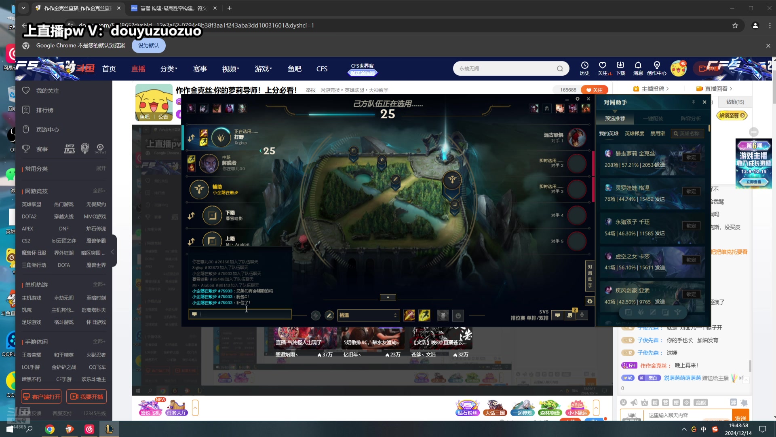Click the 梗 icon in chat toolbar
The width and height of the screenshot is (776, 437).
tap(676, 403)
